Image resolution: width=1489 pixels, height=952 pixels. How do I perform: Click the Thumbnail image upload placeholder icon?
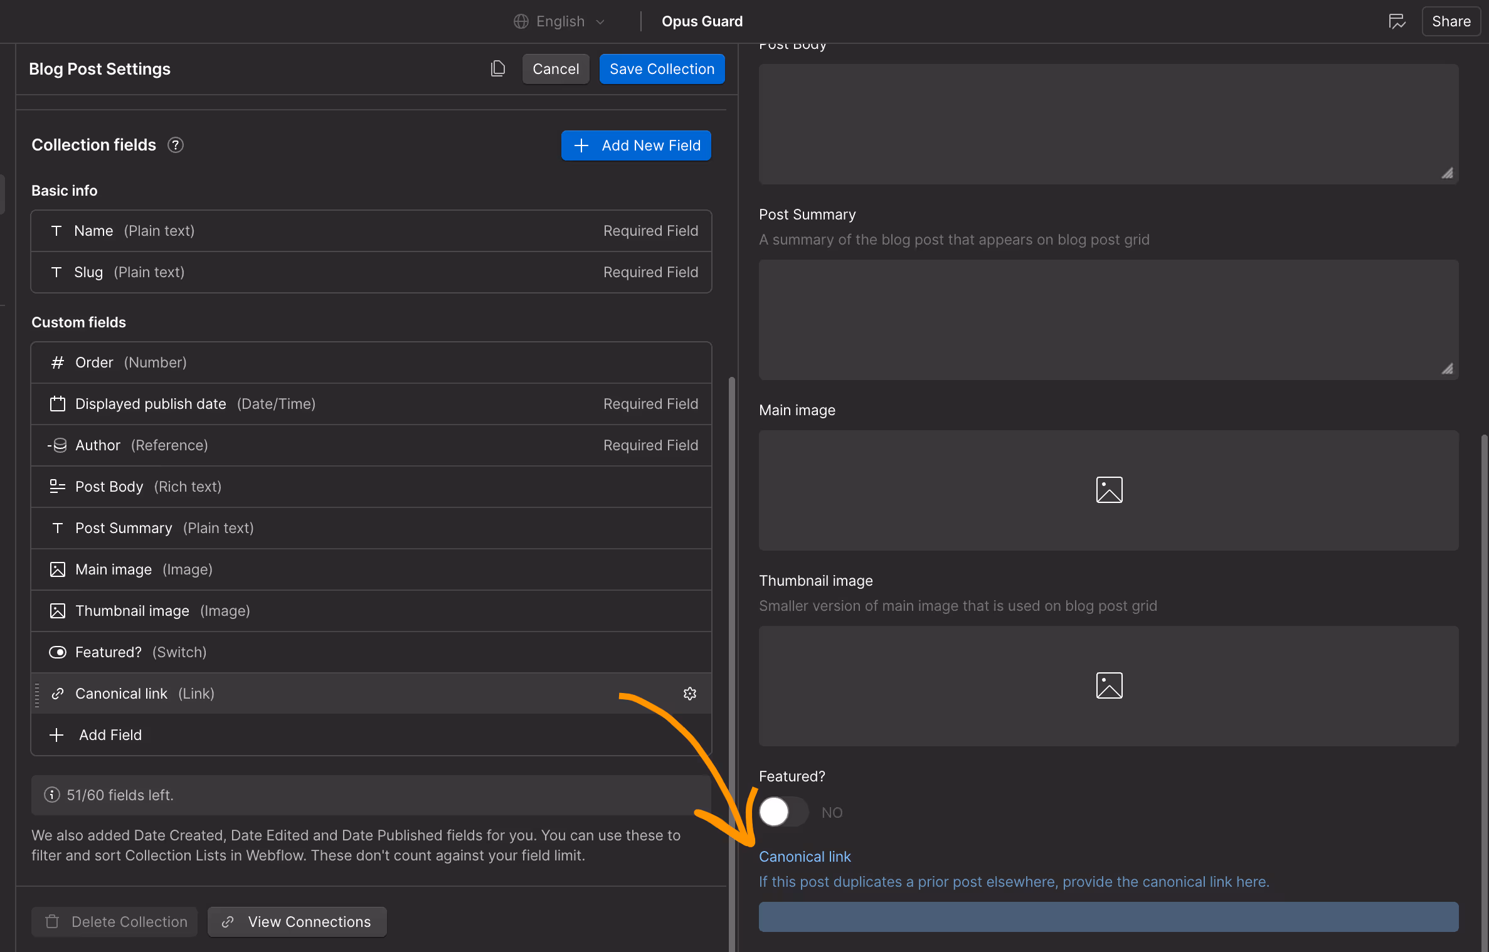click(x=1108, y=685)
